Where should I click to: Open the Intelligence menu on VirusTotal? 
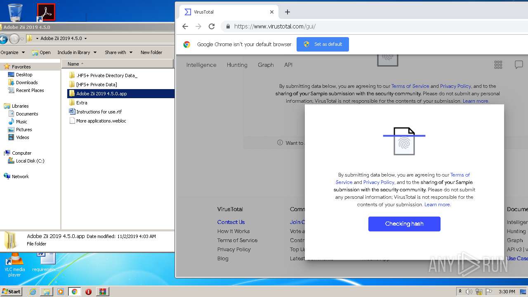pos(201,65)
